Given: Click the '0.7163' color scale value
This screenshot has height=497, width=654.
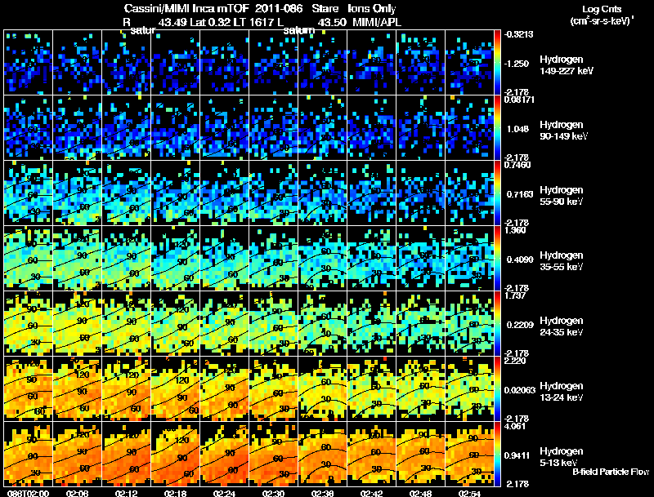Looking at the screenshot, I should (520, 194).
